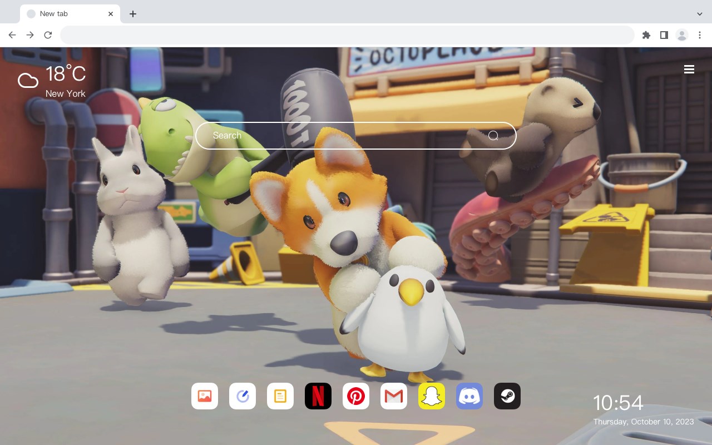Open the Snapchat shortcut
This screenshot has width=712, height=445.
(x=432, y=396)
